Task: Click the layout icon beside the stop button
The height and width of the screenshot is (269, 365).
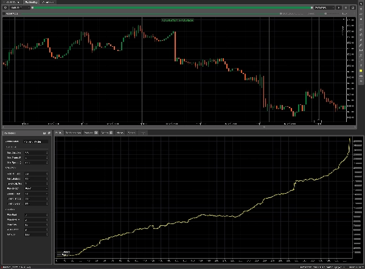Action: point(353,8)
